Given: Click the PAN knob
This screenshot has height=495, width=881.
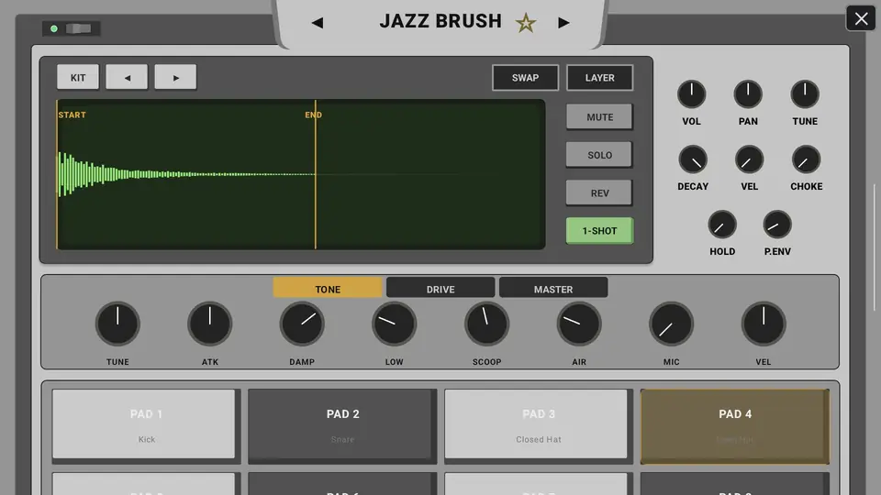Looking at the screenshot, I should [748, 94].
